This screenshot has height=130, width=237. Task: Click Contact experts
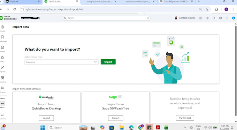(185, 18)
